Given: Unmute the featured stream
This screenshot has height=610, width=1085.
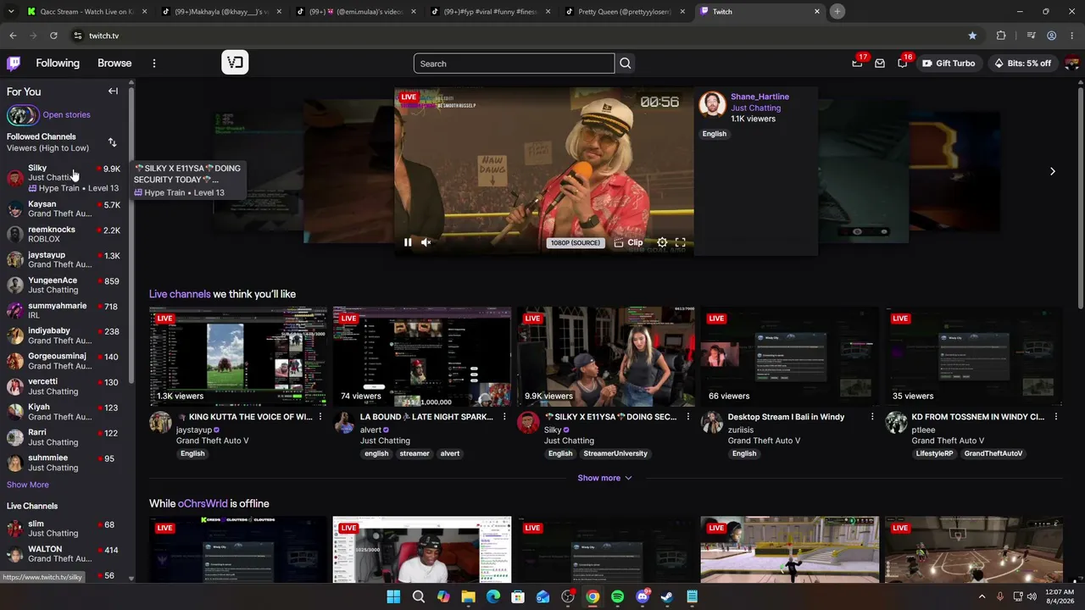Looking at the screenshot, I should point(426,242).
